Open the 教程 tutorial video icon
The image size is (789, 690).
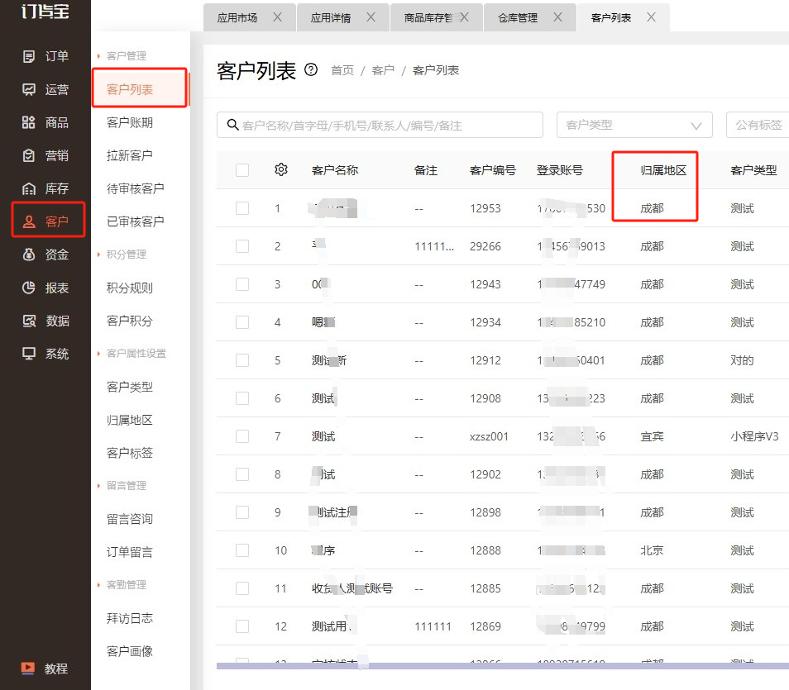tap(27, 669)
